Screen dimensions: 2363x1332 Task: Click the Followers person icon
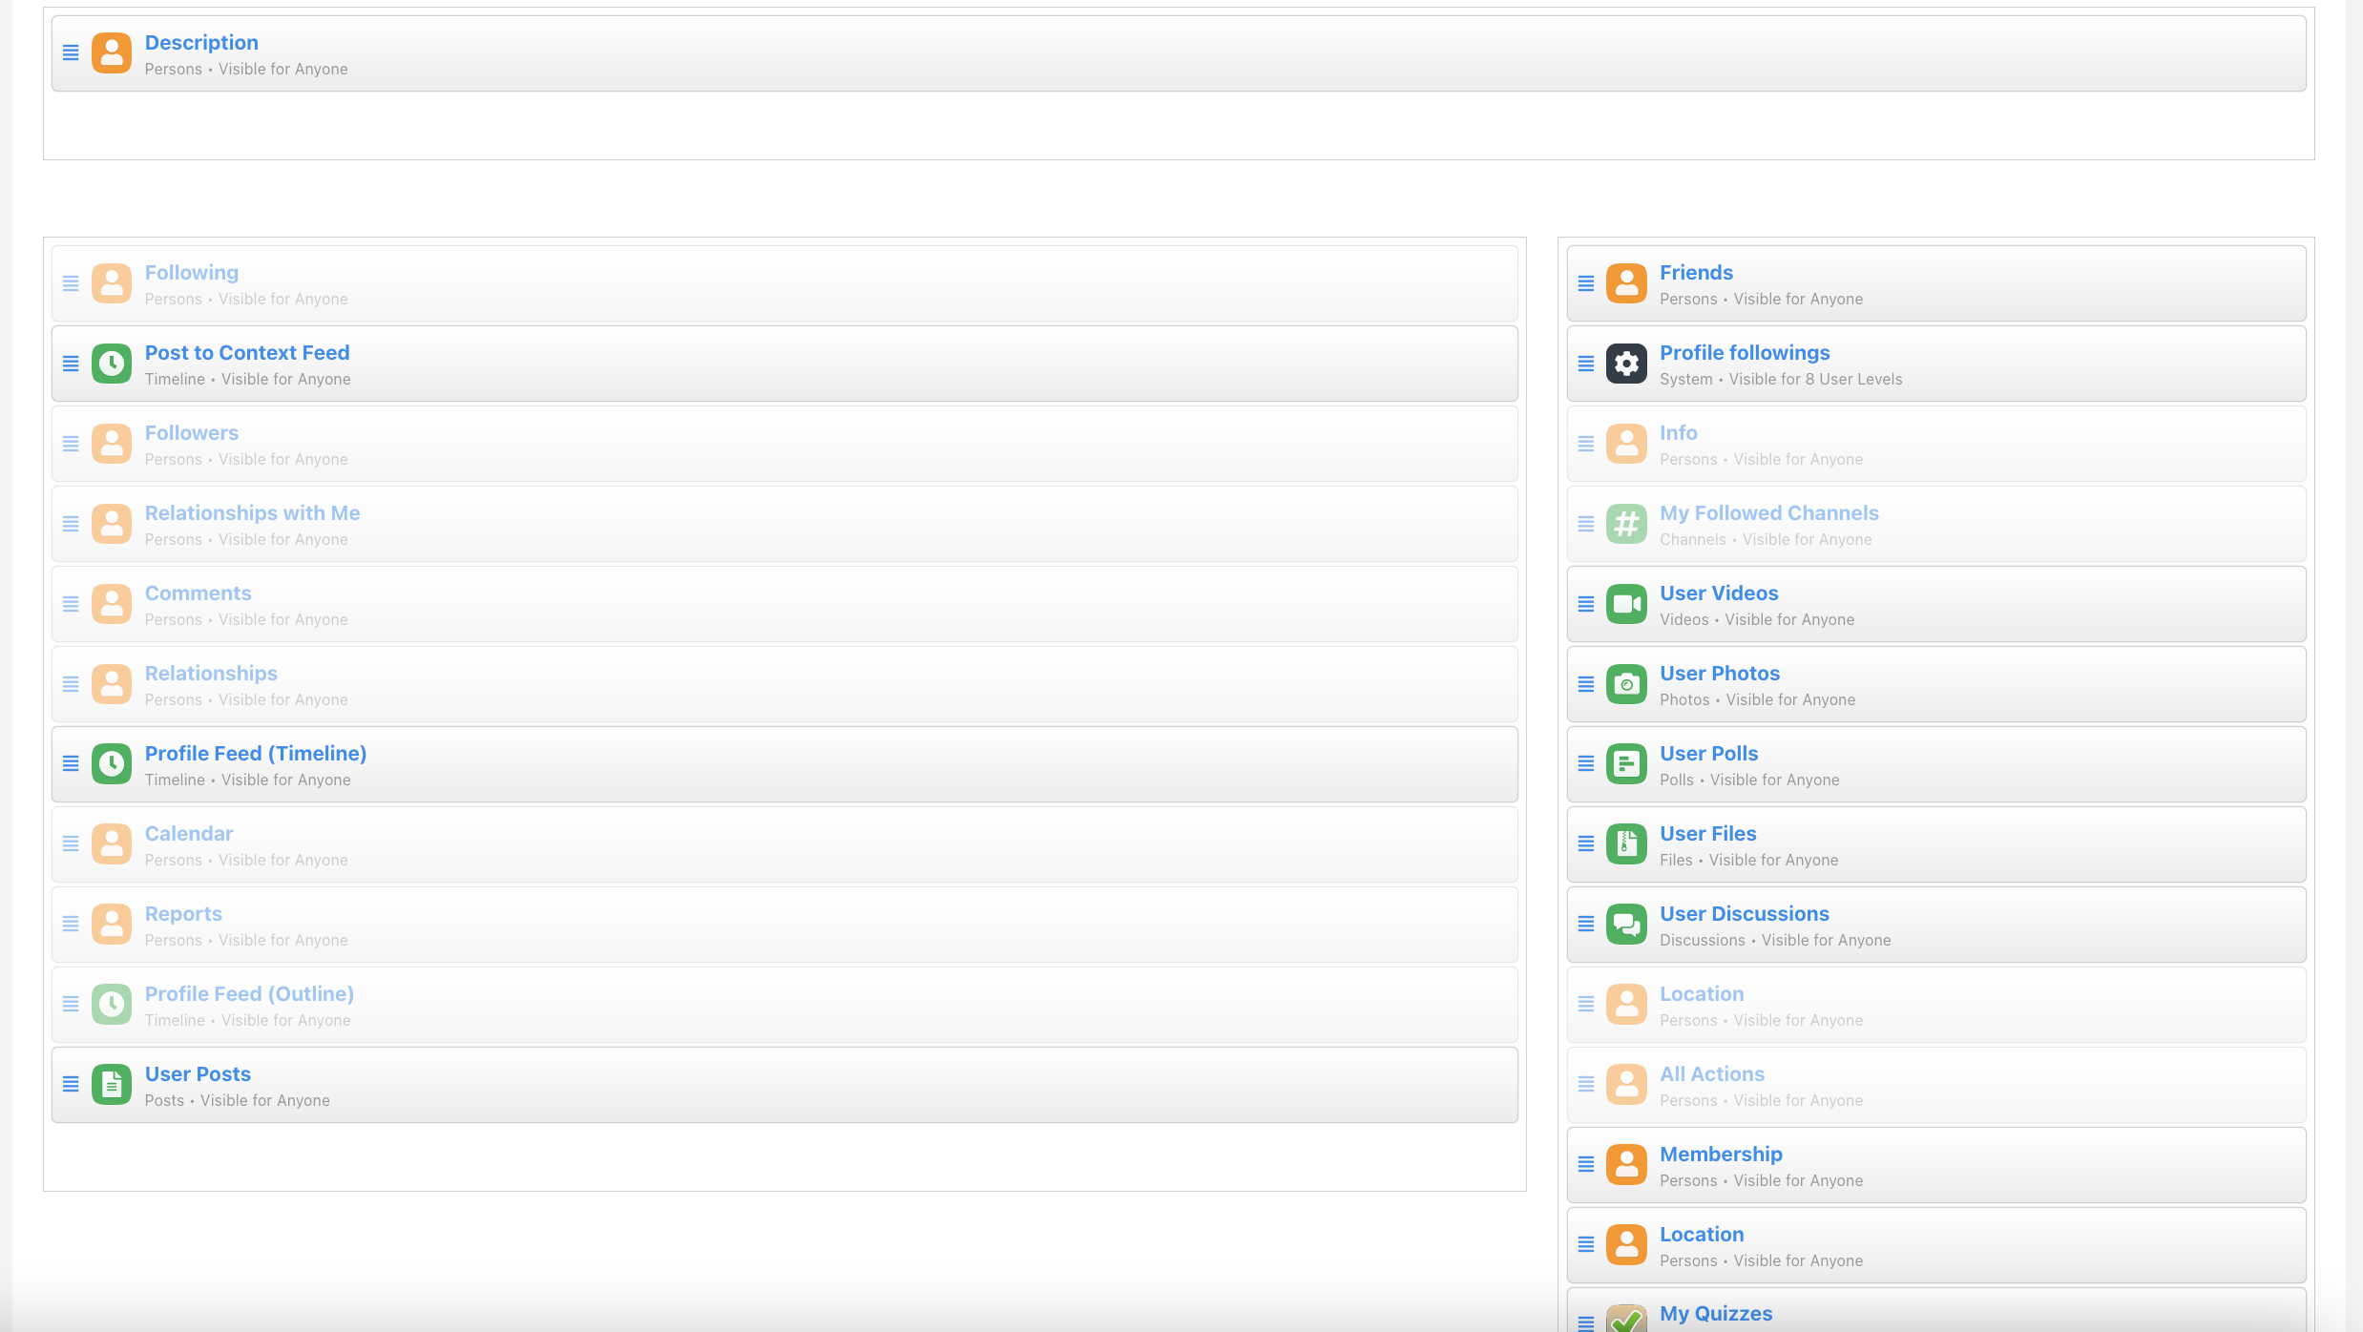pos(112,444)
